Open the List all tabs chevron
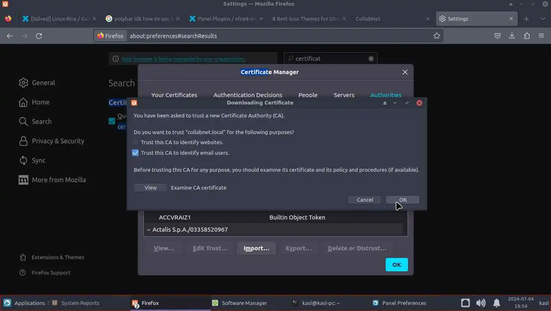Image resolution: width=551 pixels, height=311 pixels. (x=542, y=19)
